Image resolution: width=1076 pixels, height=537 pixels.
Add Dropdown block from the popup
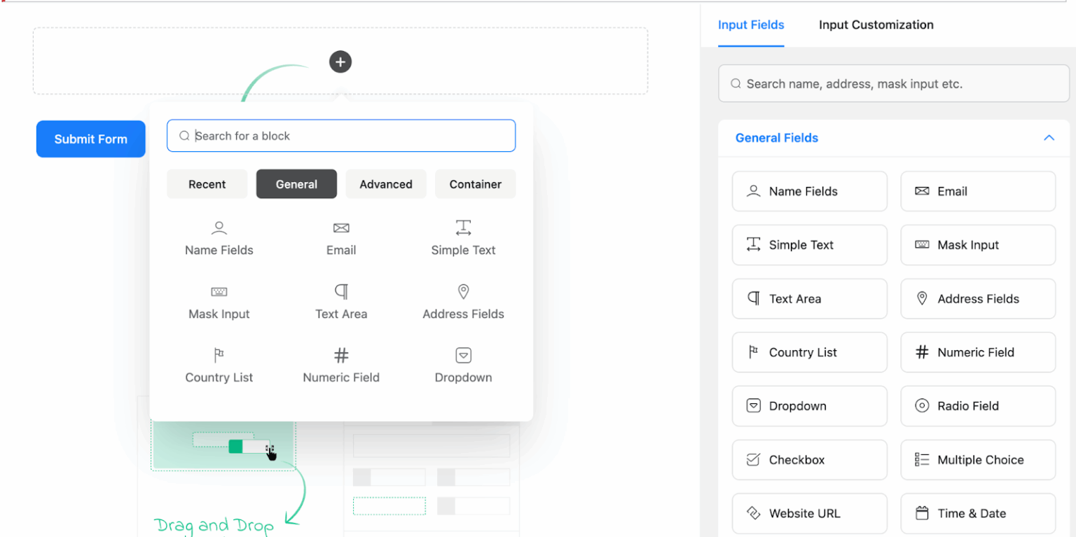463,365
